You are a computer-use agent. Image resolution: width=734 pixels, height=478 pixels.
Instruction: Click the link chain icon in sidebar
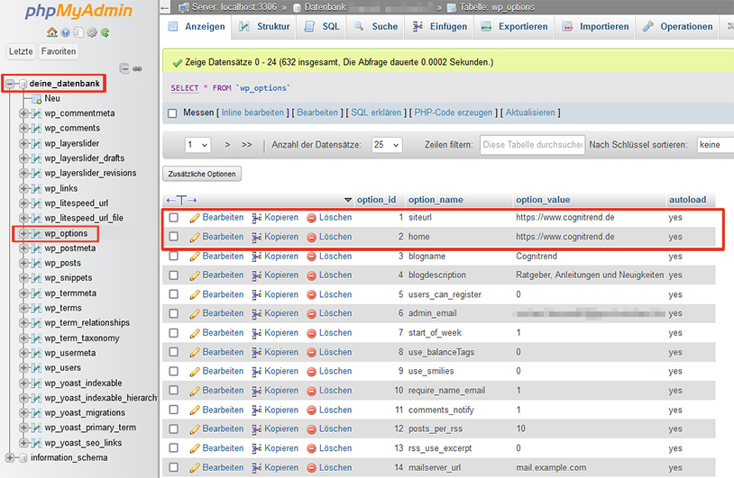pos(137,68)
